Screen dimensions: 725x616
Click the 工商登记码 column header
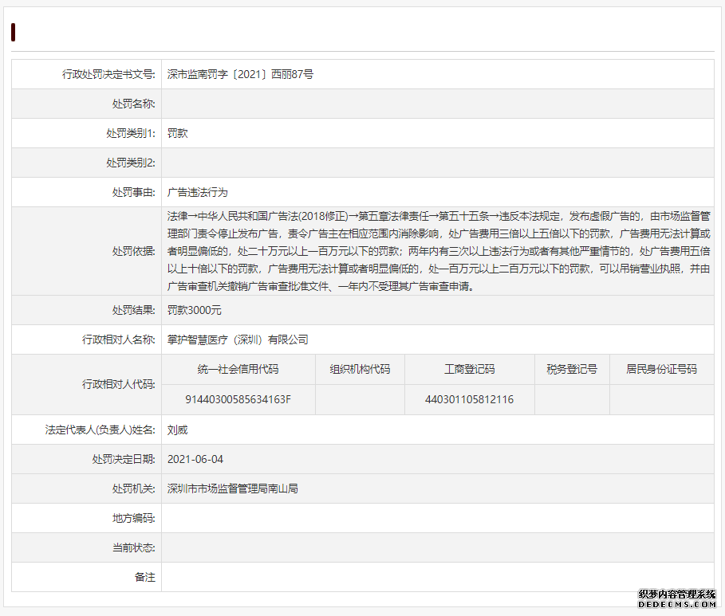pyautogui.click(x=469, y=370)
